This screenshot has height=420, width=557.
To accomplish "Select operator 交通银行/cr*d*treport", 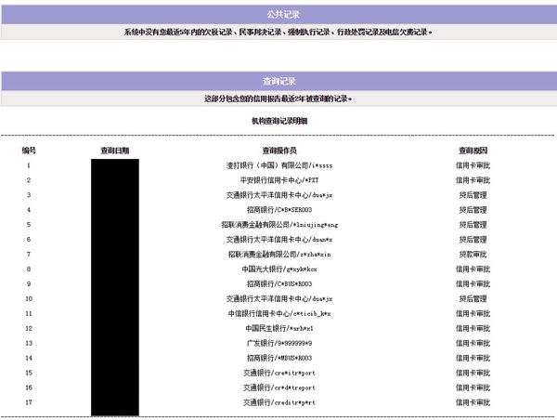I will coord(279,387).
